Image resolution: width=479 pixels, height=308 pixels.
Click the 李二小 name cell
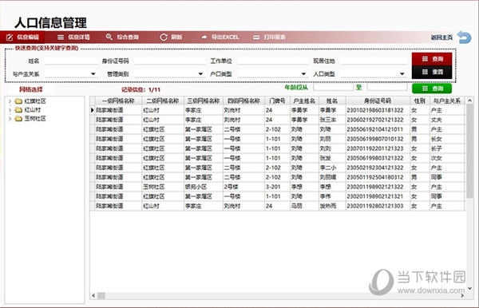[332, 168]
